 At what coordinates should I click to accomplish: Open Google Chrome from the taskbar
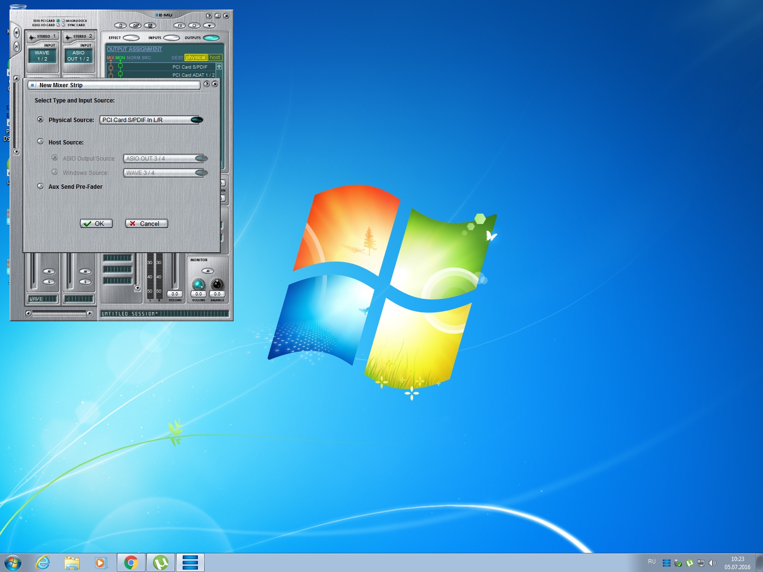pos(131,562)
